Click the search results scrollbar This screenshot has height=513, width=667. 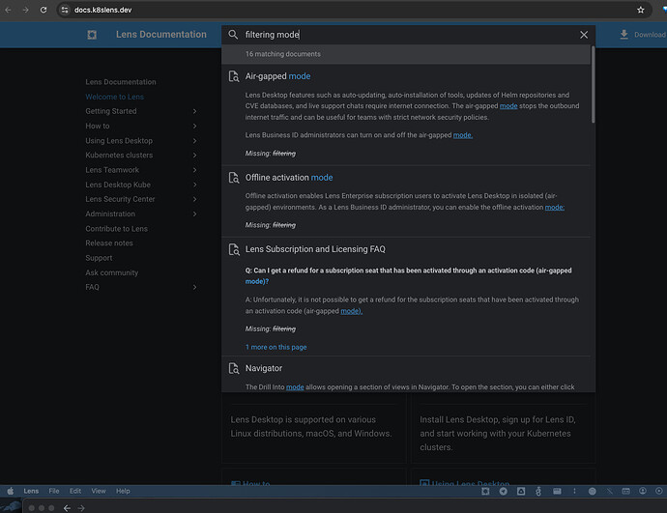(593, 97)
